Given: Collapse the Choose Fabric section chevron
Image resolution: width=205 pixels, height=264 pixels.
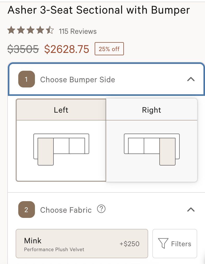Looking at the screenshot, I should 191,210.
